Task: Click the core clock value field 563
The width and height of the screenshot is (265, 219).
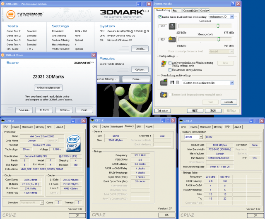Action: (x=163, y=26)
